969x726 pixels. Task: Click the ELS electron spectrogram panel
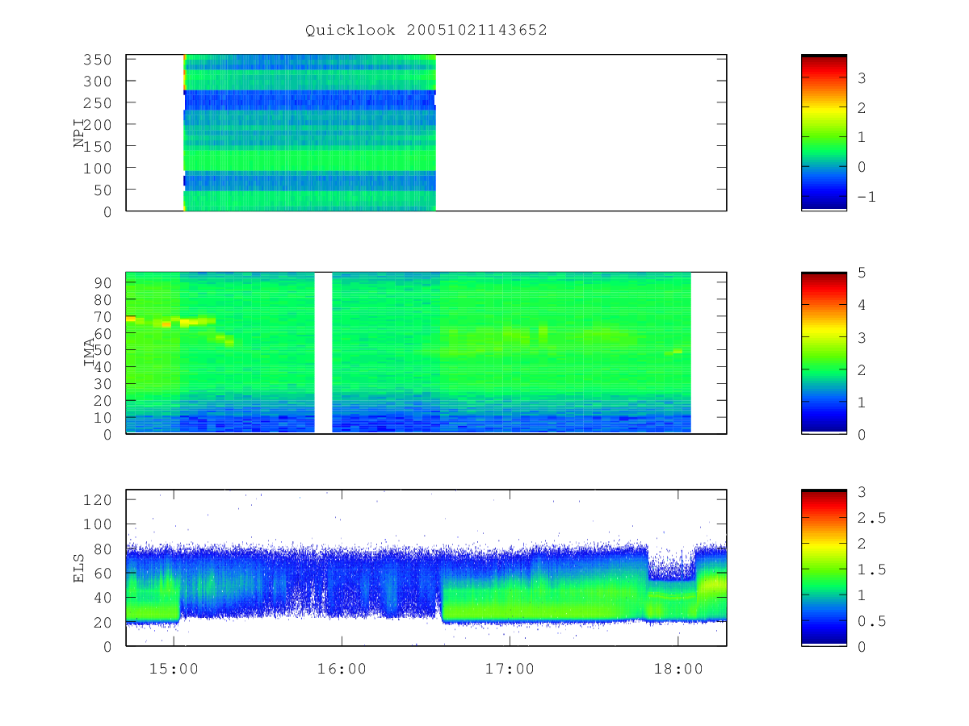426,568
